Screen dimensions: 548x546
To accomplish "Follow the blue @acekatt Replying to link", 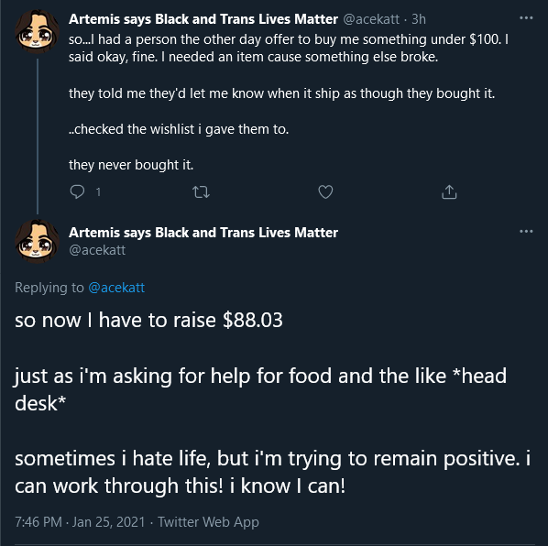I will pyautogui.click(x=116, y=288).
